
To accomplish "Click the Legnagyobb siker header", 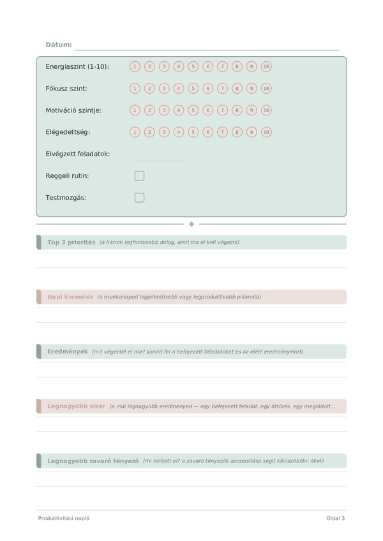I will [x=191, y=406].
